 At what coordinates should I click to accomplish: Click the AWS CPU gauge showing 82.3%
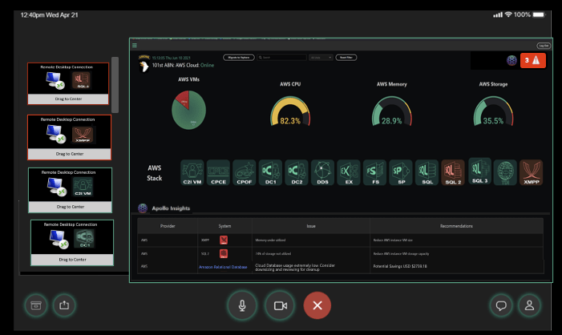pos(290,111)
